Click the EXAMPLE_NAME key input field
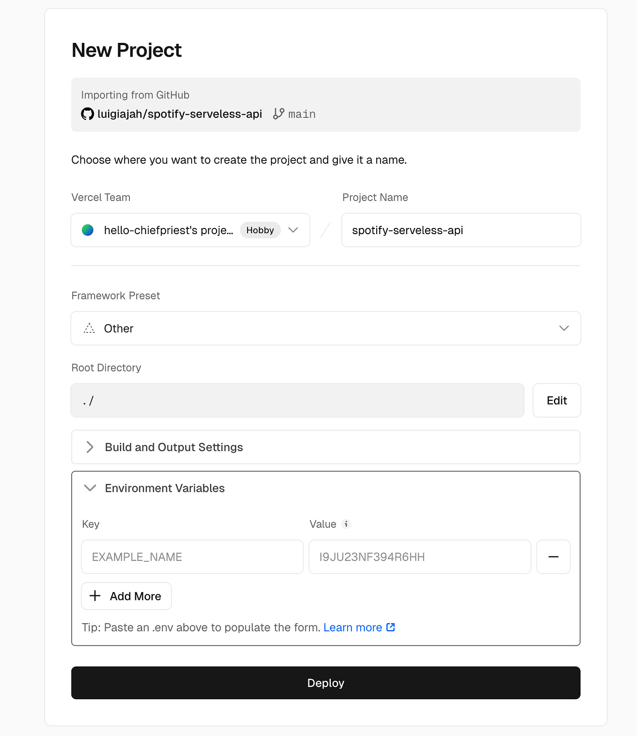Viewport: 637px width, 736px height. [192, 557]
